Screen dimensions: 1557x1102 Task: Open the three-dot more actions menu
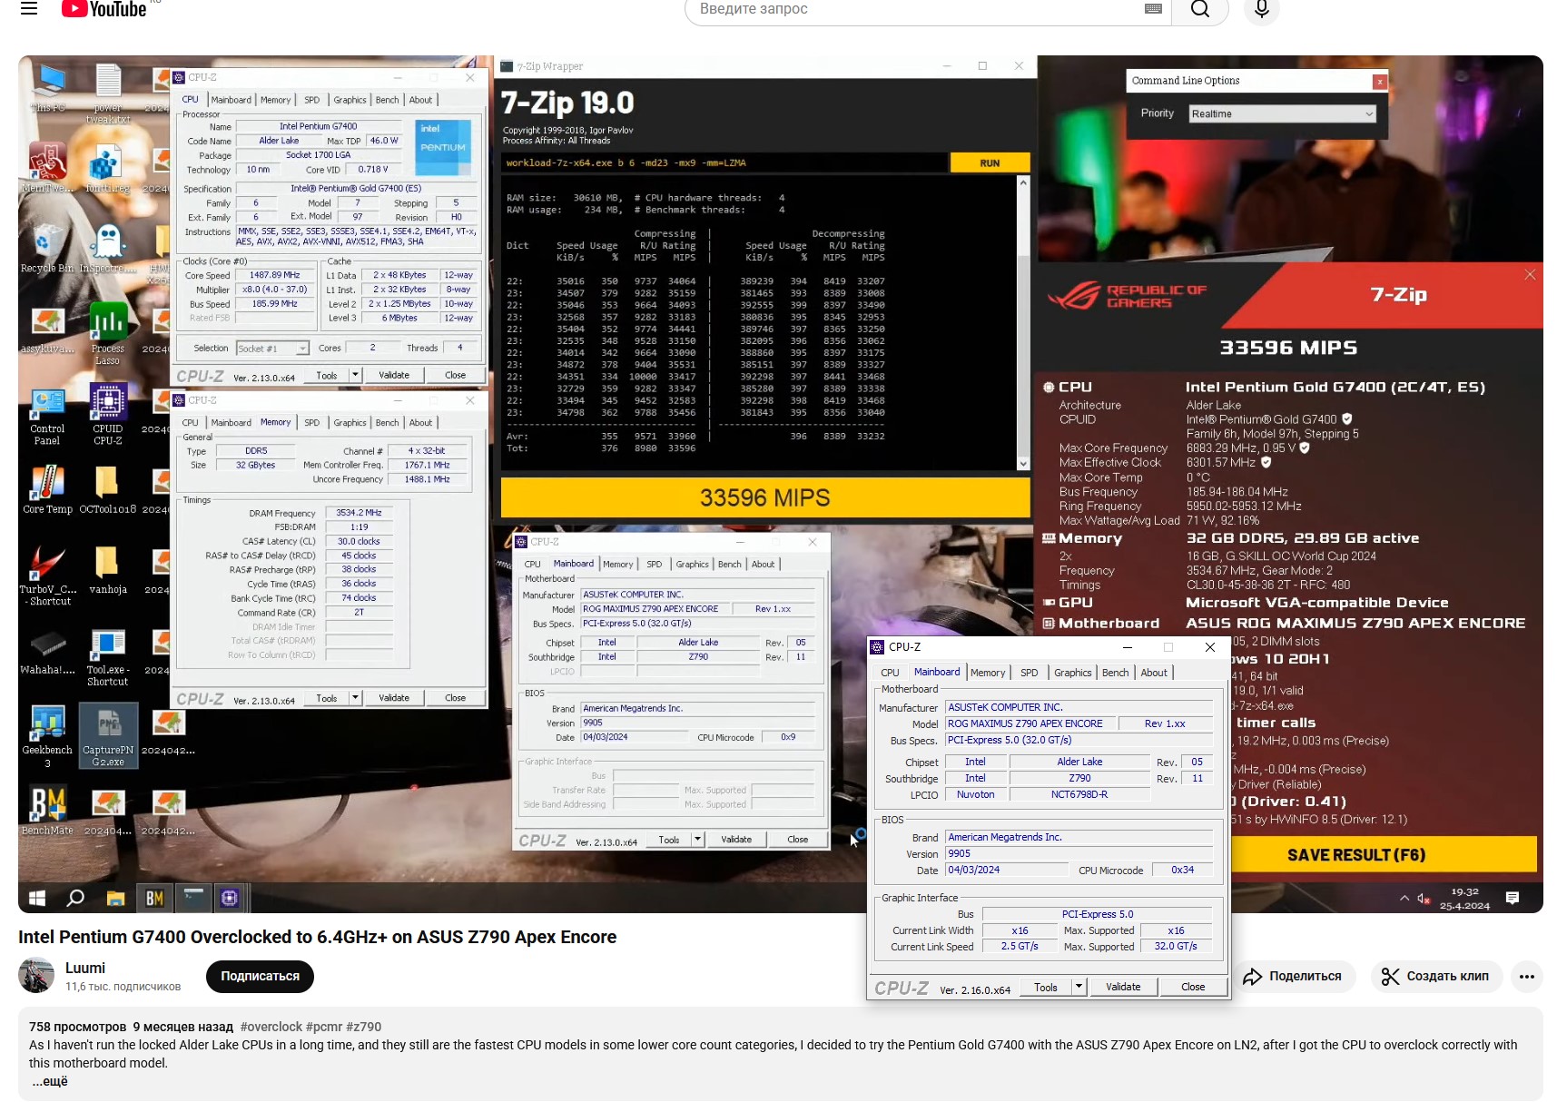pos(1526,977)
